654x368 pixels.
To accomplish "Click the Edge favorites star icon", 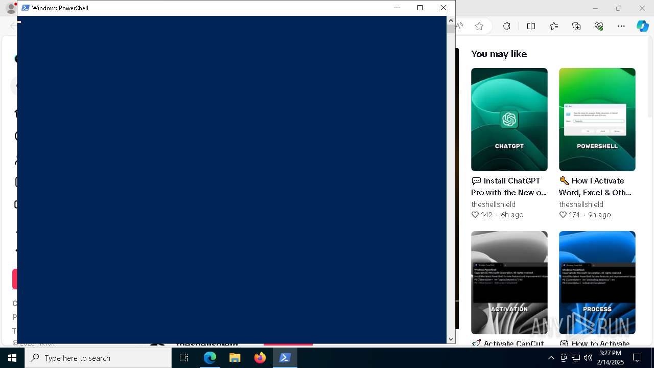I will (479, 26).
